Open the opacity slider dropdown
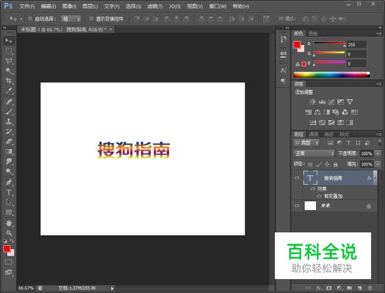The width and height of the screenshot is (385, 293). click(x=378, y=153)
